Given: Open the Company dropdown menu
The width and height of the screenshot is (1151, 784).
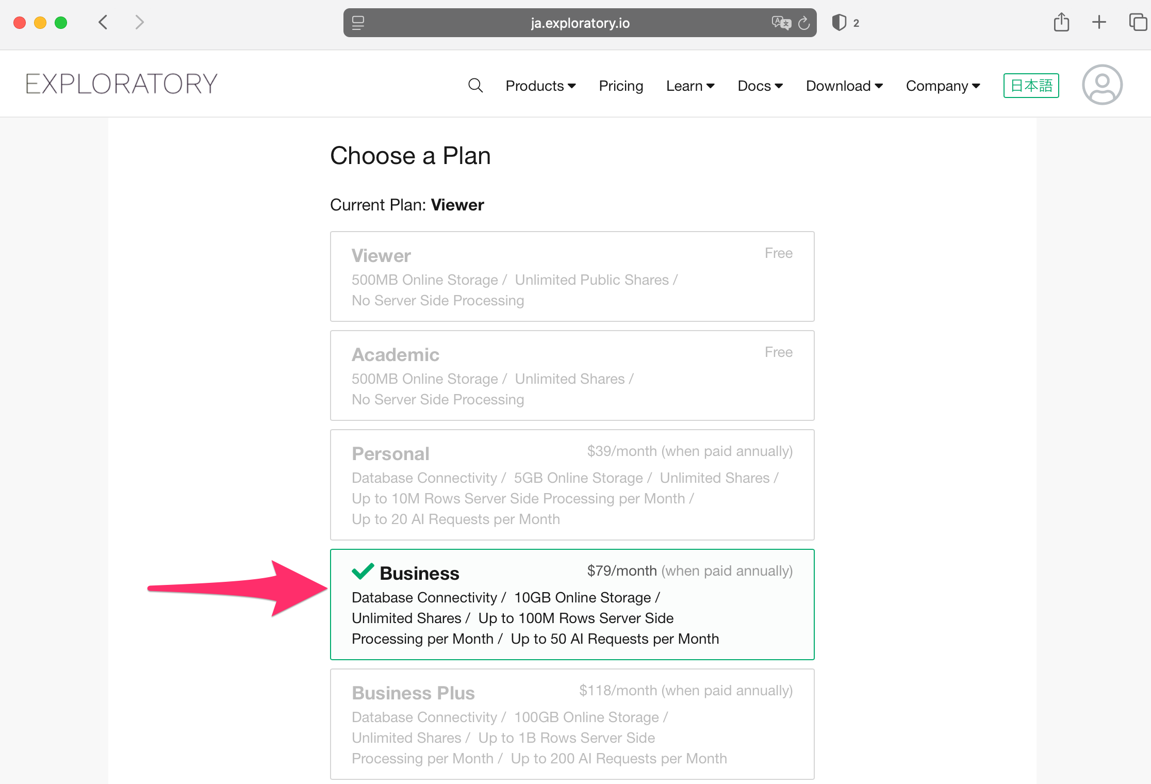Looking at the screenshot, I should point(943,86).
